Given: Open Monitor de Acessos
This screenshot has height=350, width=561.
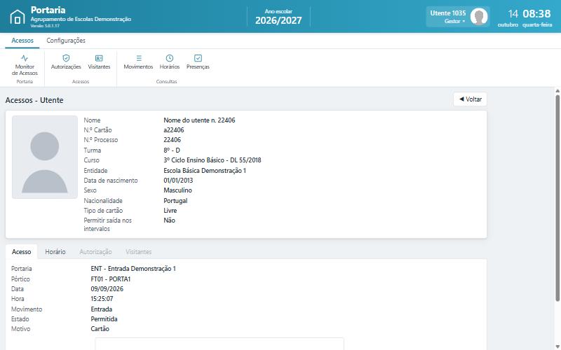Looking at the screenshot, I should click(25, 65).
